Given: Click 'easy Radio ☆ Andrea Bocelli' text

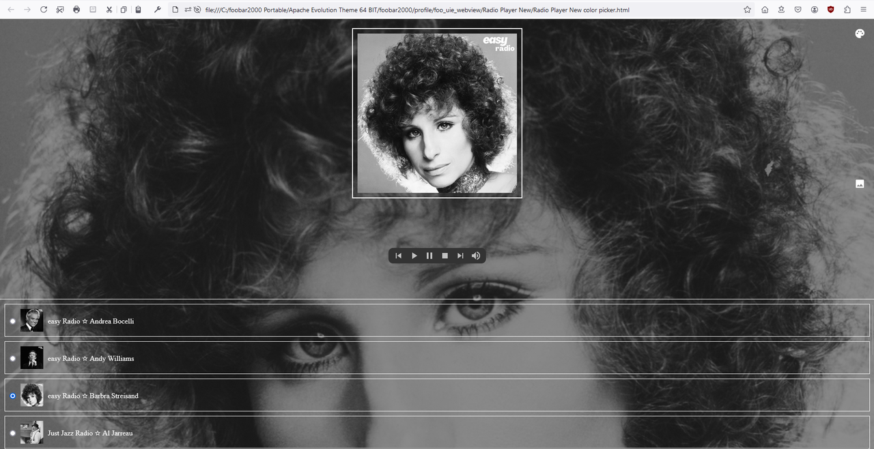Looking at the screenshot, I should tap(91, 321).
